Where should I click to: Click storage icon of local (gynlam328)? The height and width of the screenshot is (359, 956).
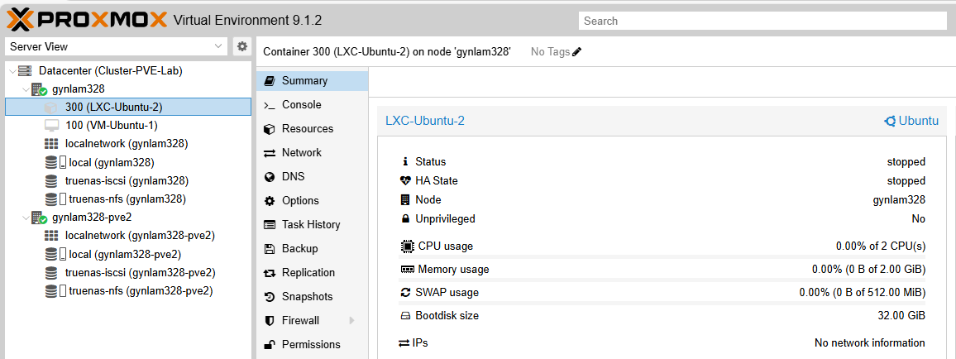click(55, 163)
